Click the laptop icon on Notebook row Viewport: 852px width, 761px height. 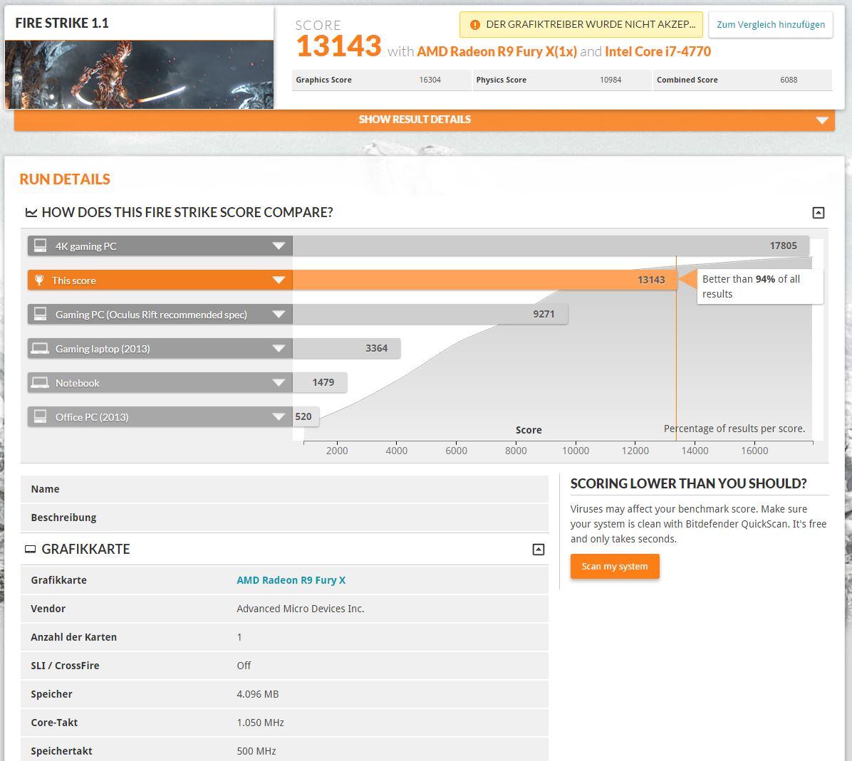coord(40,382)
